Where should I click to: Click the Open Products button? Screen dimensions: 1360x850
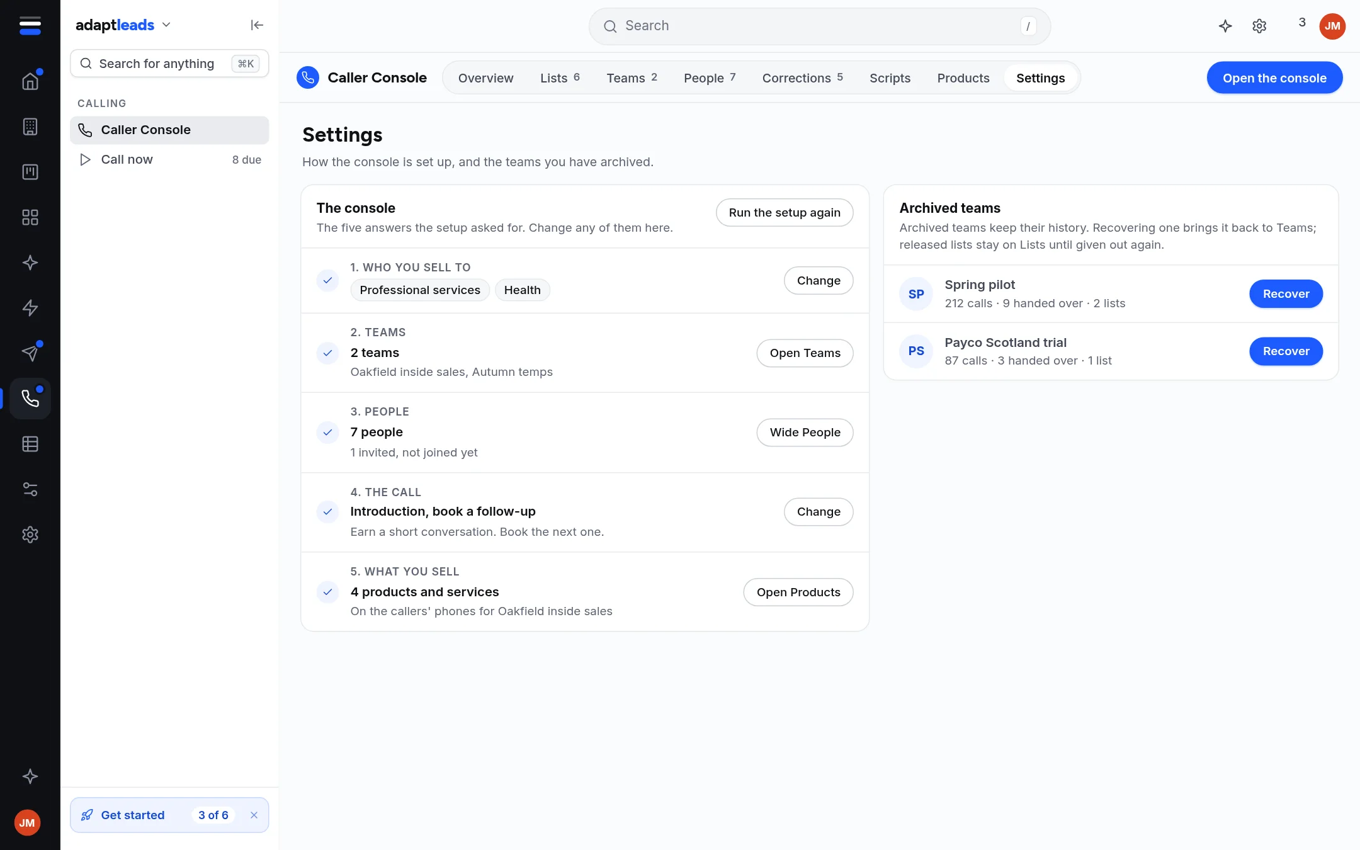[798, 592]
